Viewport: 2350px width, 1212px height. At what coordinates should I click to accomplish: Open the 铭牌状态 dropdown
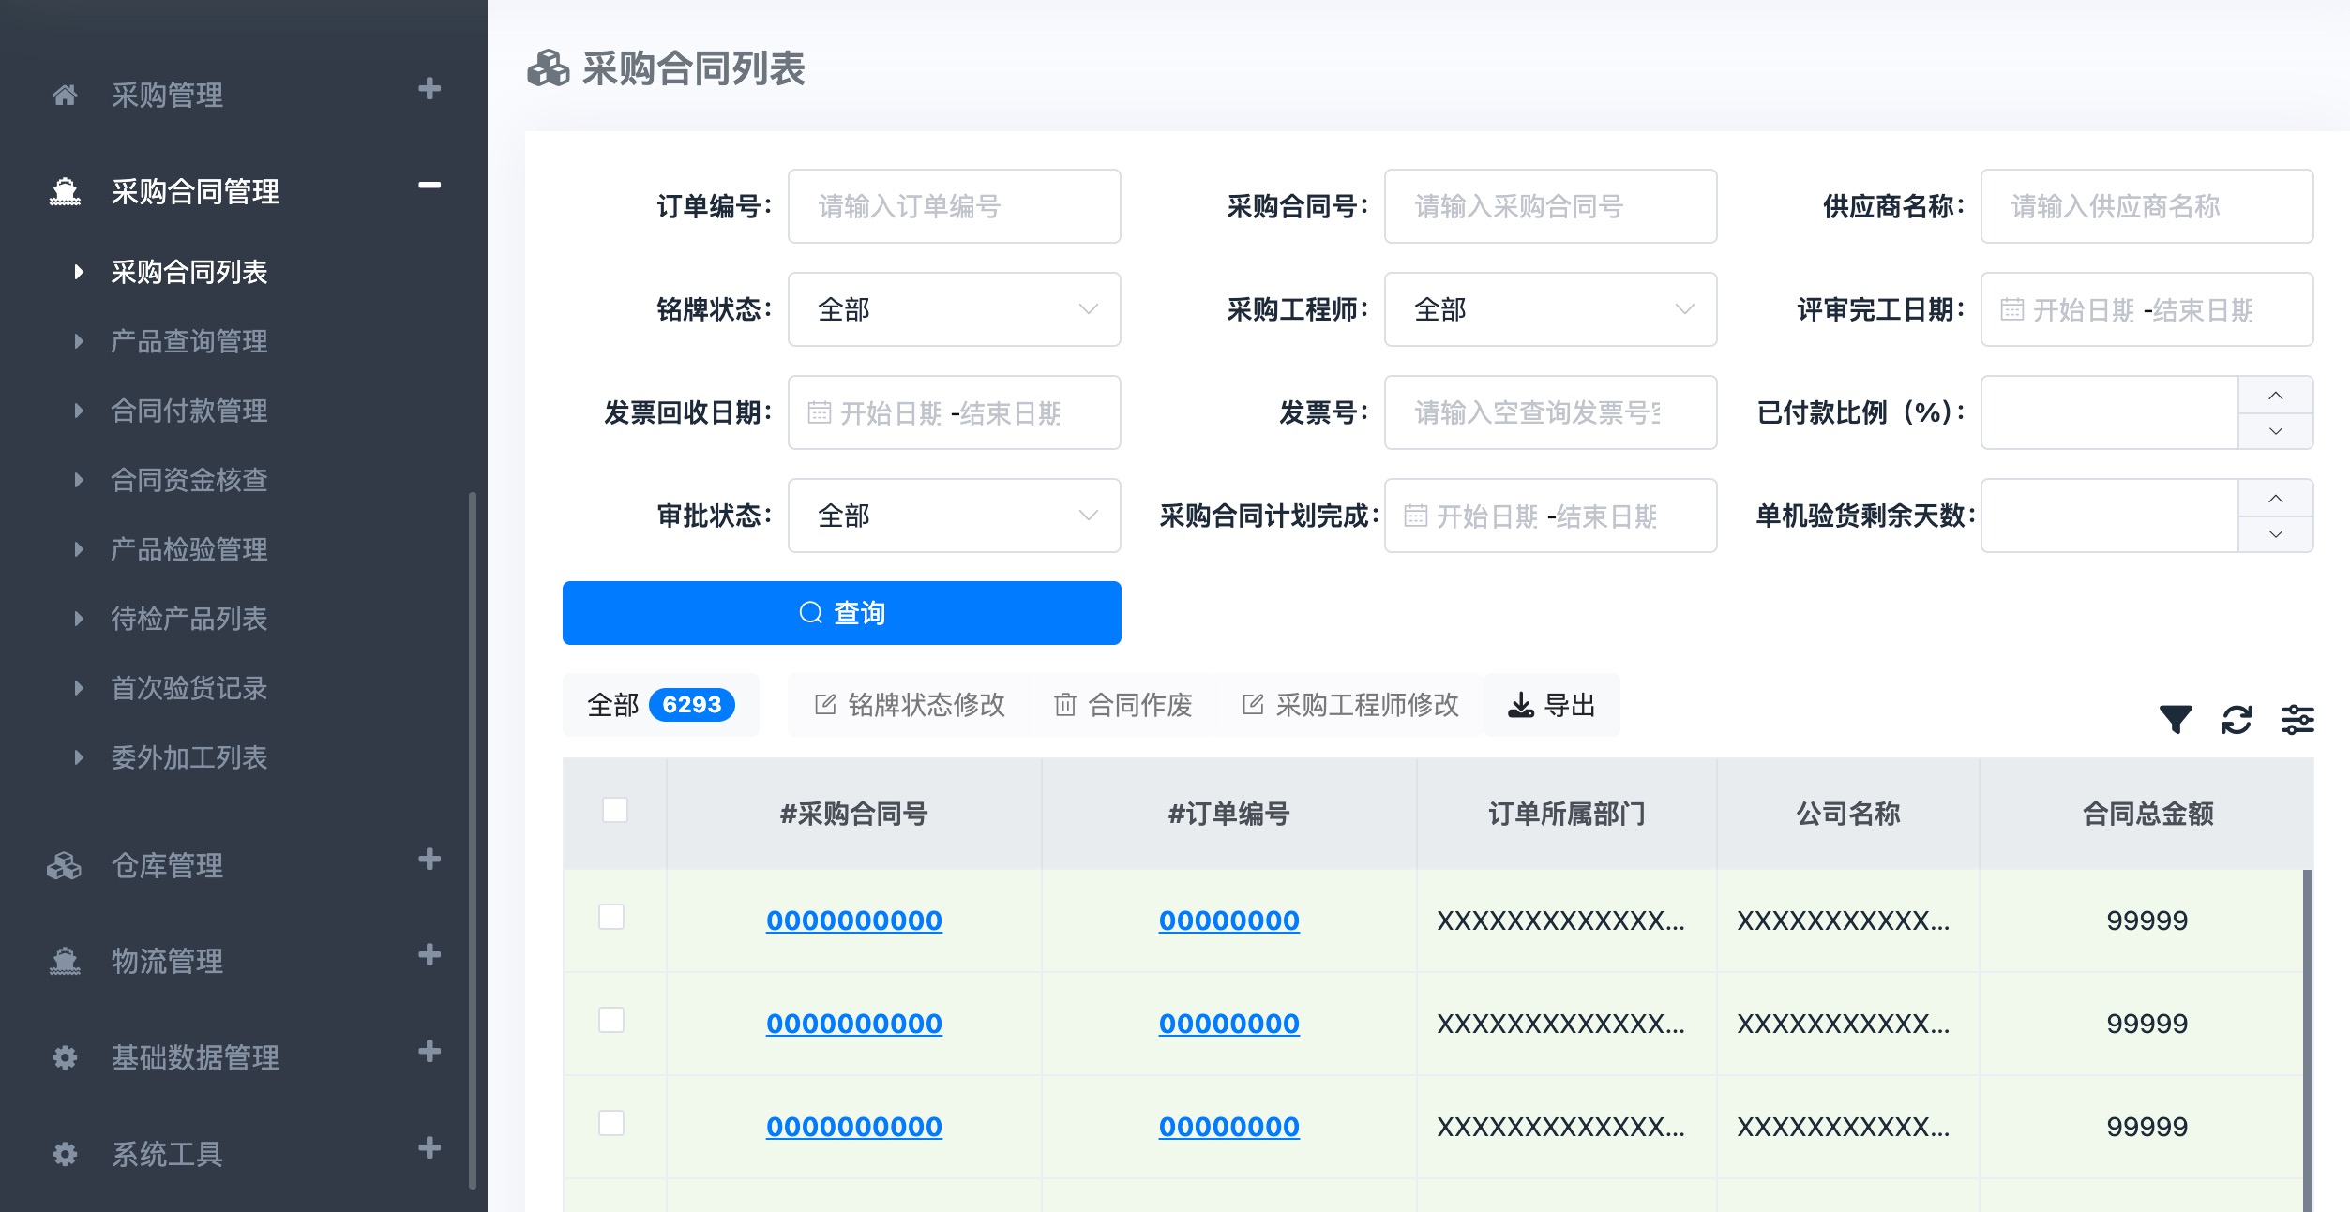(954, 309)
